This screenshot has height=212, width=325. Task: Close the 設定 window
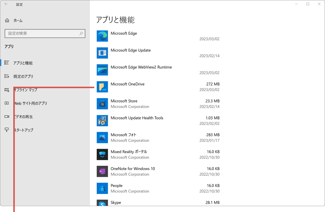319,4
